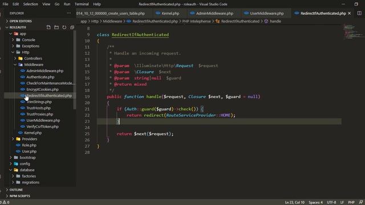The image size is (365, 205).
Task: Change end of line sequence LF
Action: pos(342,202)
